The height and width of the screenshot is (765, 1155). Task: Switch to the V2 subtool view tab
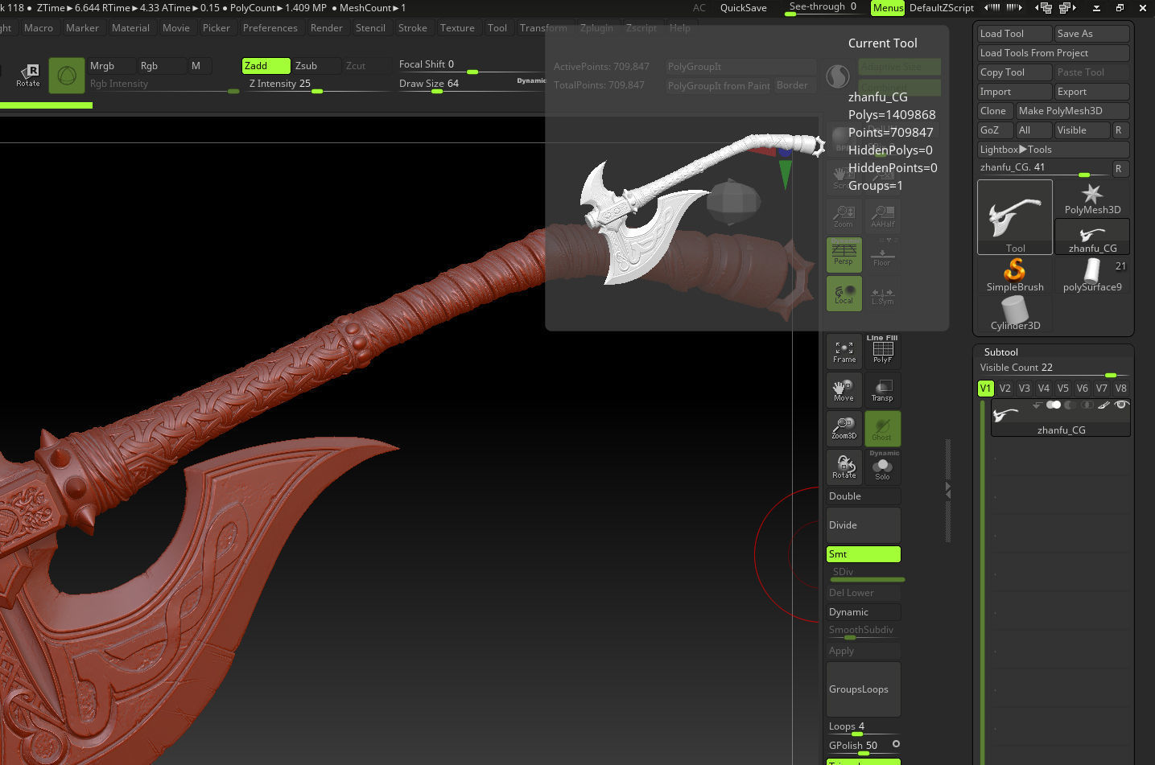1004,388
